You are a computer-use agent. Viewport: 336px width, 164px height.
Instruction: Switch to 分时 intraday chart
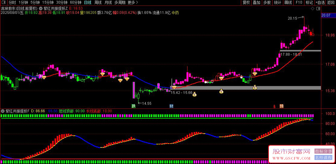(x=12, y=3)
